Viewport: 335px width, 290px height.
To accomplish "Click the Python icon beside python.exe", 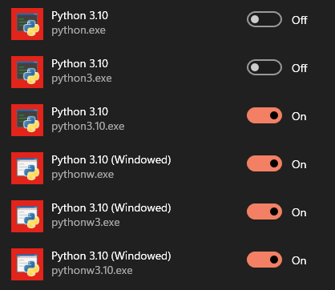I will (27, 24).
